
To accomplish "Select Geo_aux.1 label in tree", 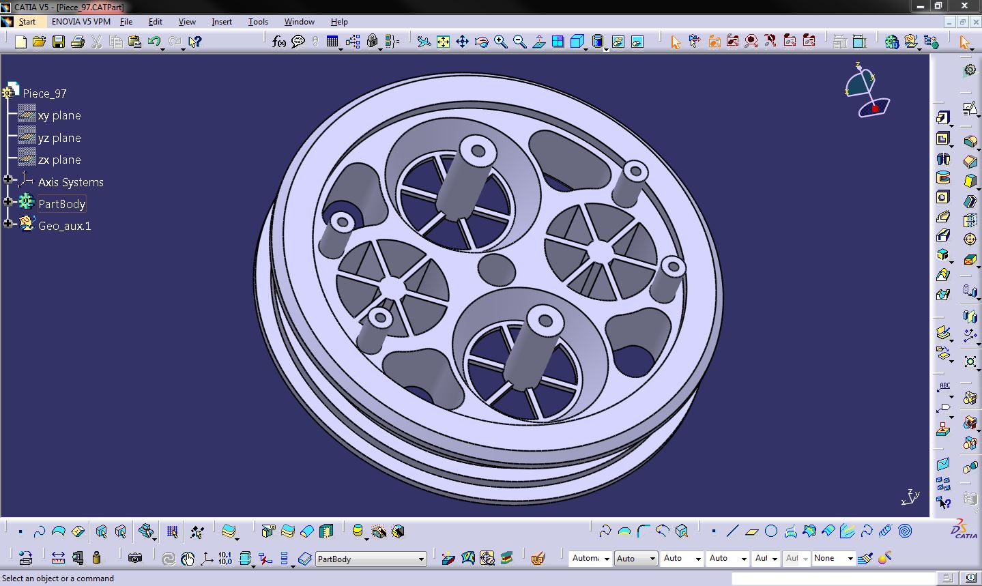I will point(64,226).
